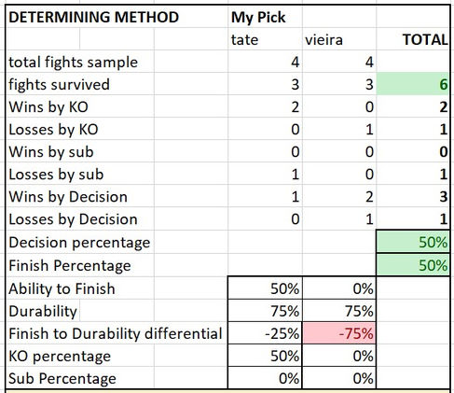Click the TOTAL column header cell
The height and width of the screenshot is (393, 454).
tap(413, 39)
